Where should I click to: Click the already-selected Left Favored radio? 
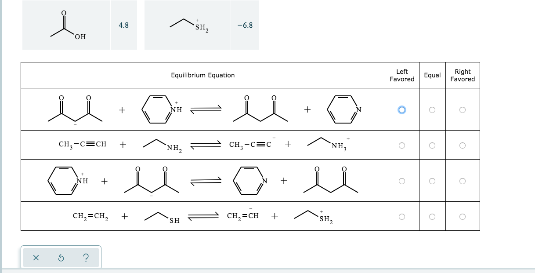[x=402, y=109]
